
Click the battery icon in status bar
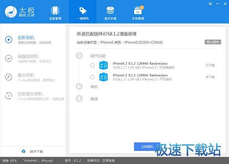pos(6,161)
